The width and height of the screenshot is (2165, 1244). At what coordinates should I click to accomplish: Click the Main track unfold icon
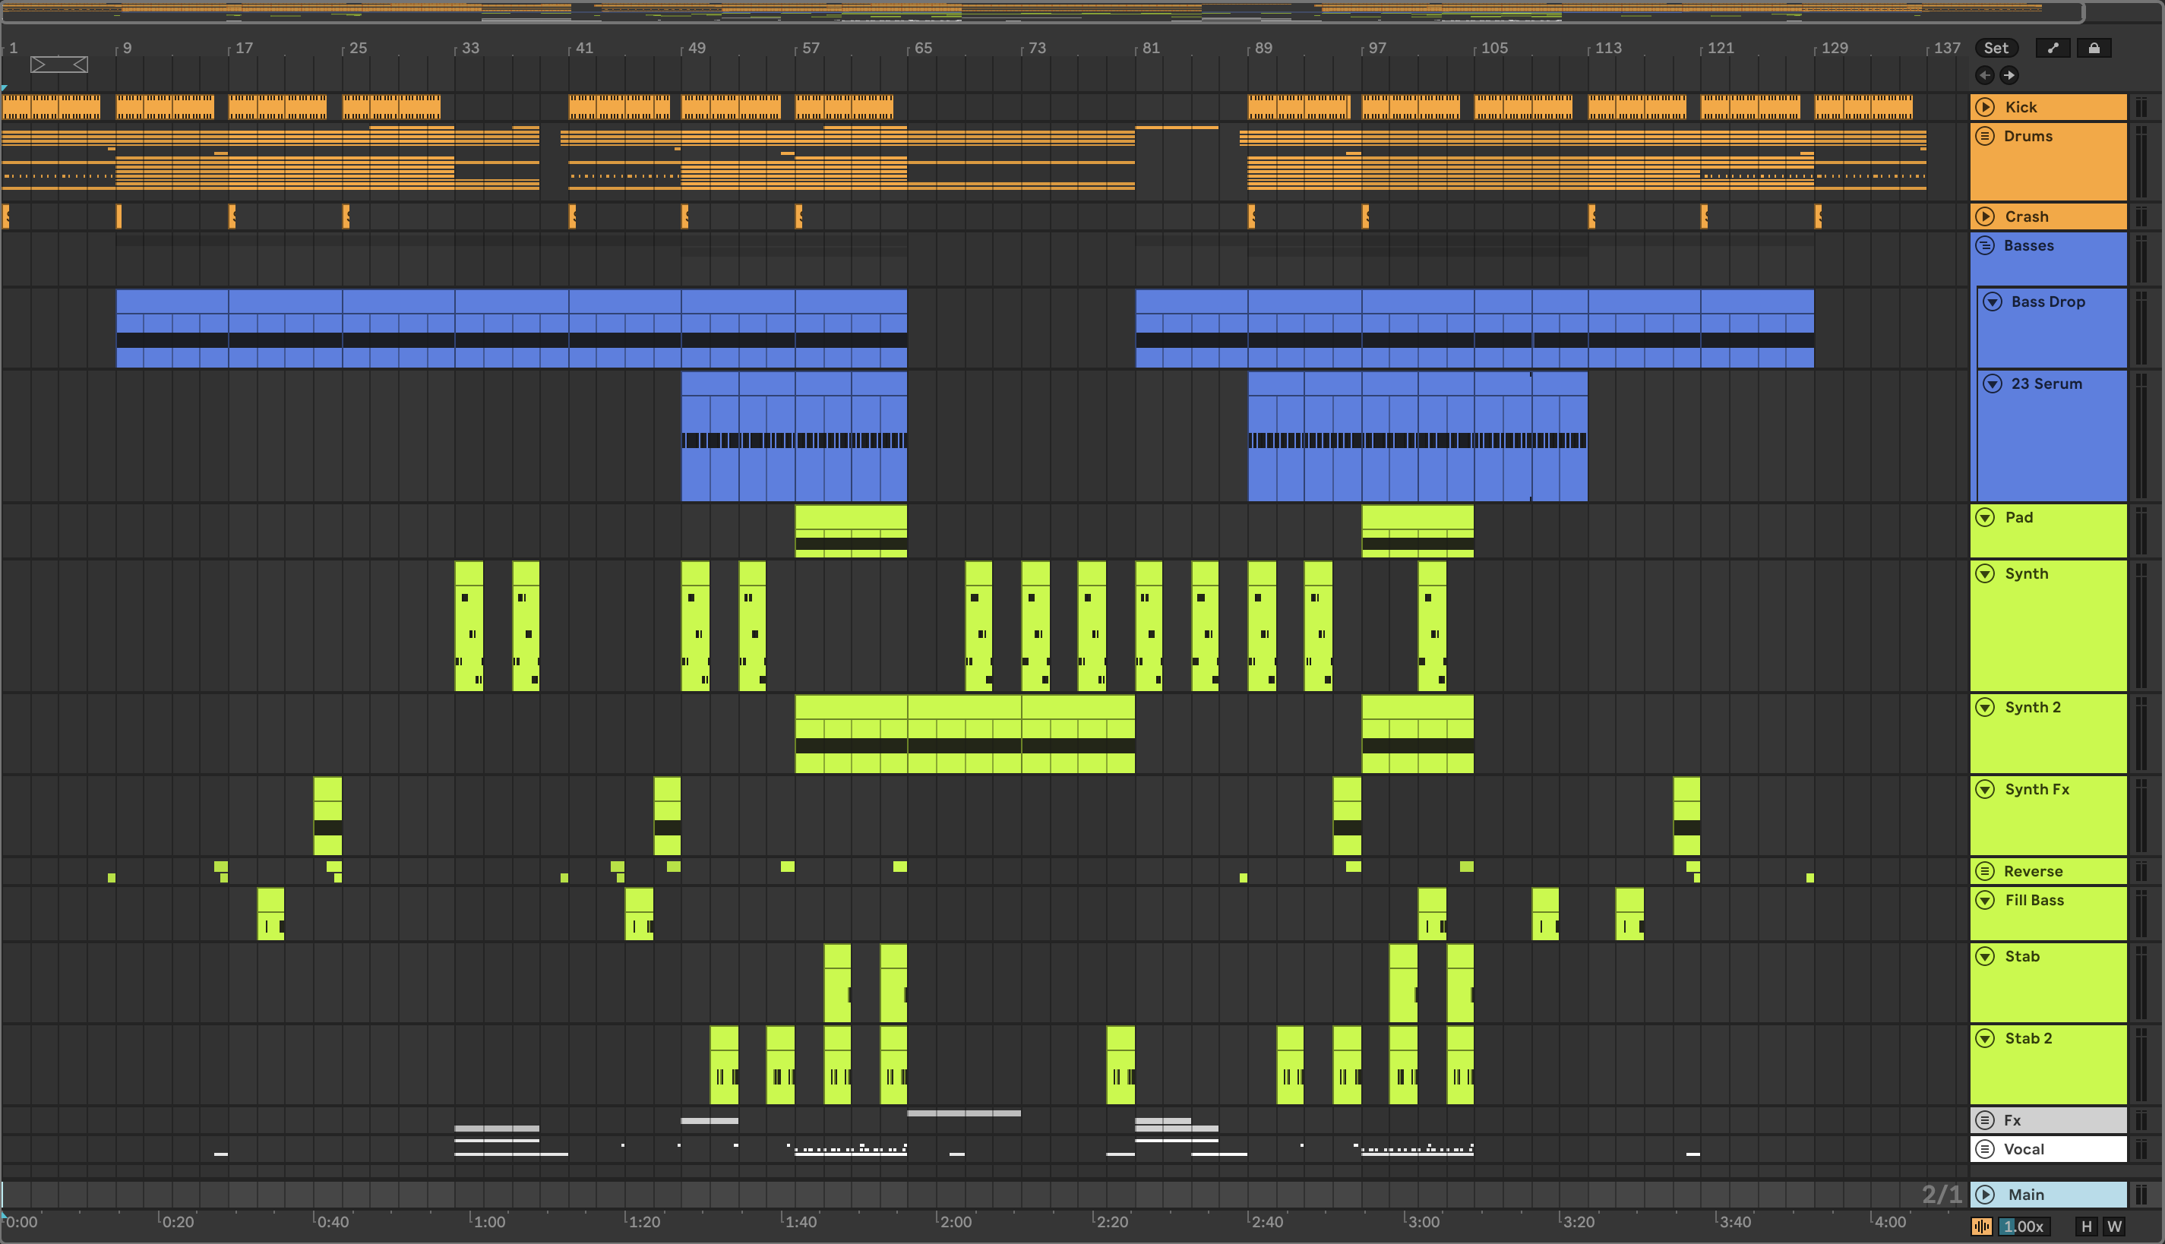click(1986, 1195)
